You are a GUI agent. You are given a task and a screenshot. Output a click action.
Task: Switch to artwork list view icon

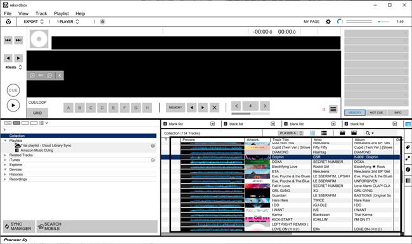312,133
